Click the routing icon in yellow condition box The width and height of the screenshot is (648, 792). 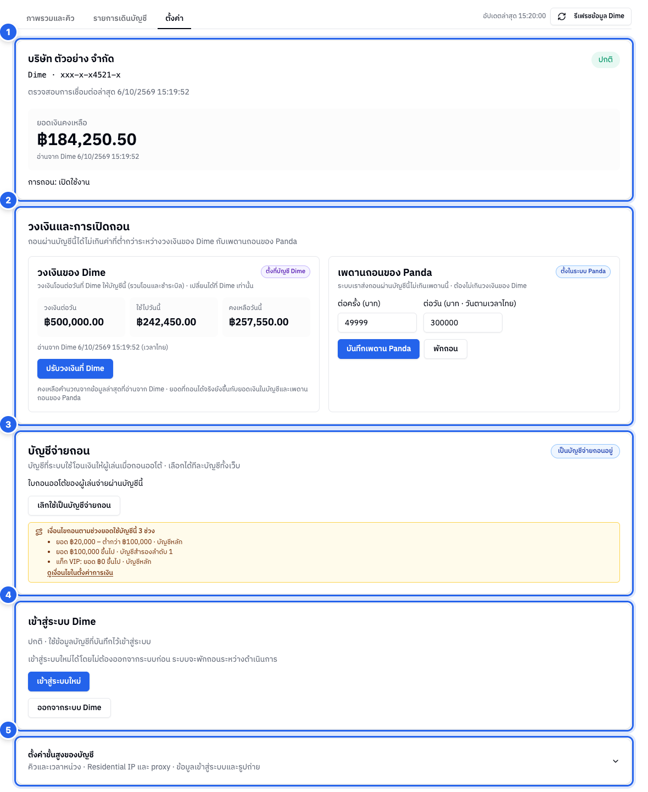[39, 531]
